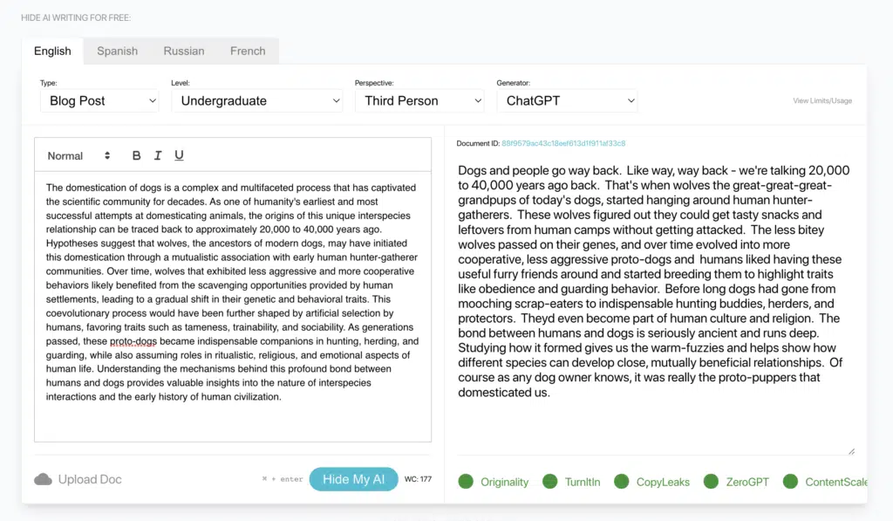
Task: Switch to the Spanish language tab
Action: click(118, 51)
